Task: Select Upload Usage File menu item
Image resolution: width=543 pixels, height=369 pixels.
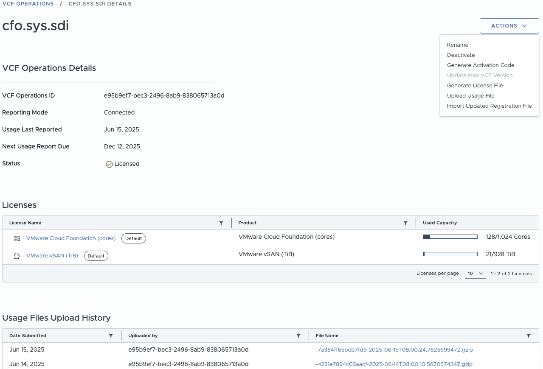Action: (471, 96)
